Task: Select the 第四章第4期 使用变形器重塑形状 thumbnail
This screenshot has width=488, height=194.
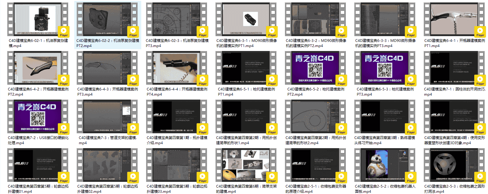Action: [x=455, y=117]
